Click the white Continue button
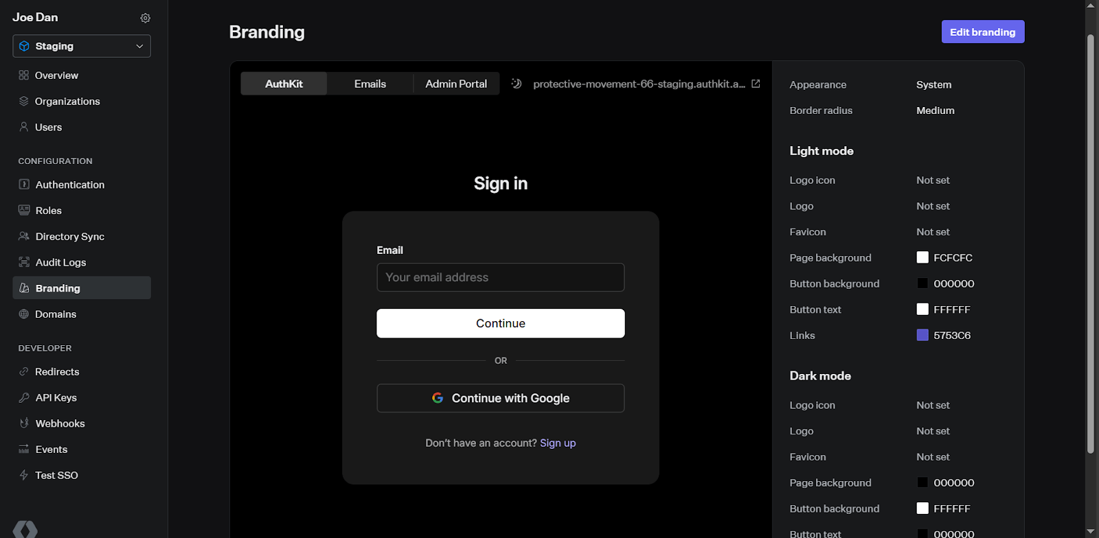Screen dimensions: 1099x538 click(x=501, y=323)
